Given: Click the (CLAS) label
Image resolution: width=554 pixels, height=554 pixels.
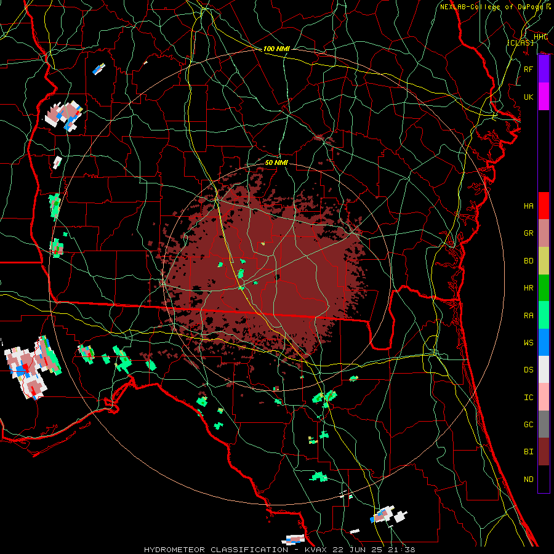Looking at the screenshot, I should (520, 42).
